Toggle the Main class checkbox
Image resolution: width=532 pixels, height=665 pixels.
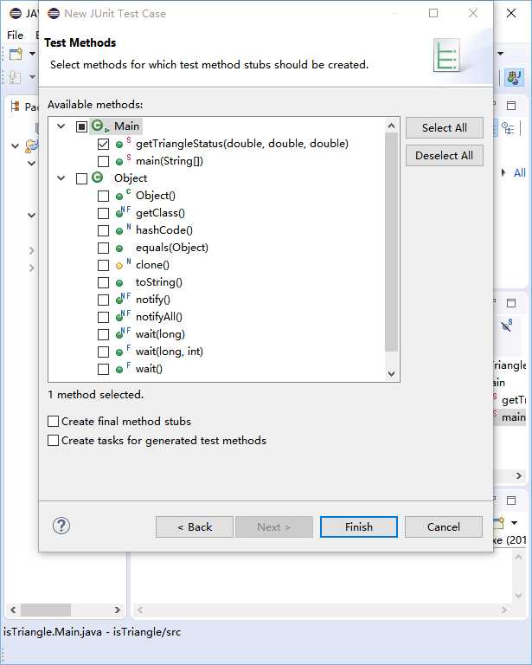coord(81,126)
